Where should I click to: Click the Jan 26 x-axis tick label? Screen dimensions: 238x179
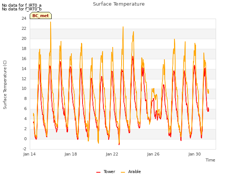coord(153,154)
